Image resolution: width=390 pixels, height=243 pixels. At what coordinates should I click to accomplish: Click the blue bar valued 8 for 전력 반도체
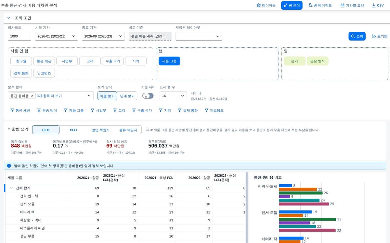tap(286, 186)
